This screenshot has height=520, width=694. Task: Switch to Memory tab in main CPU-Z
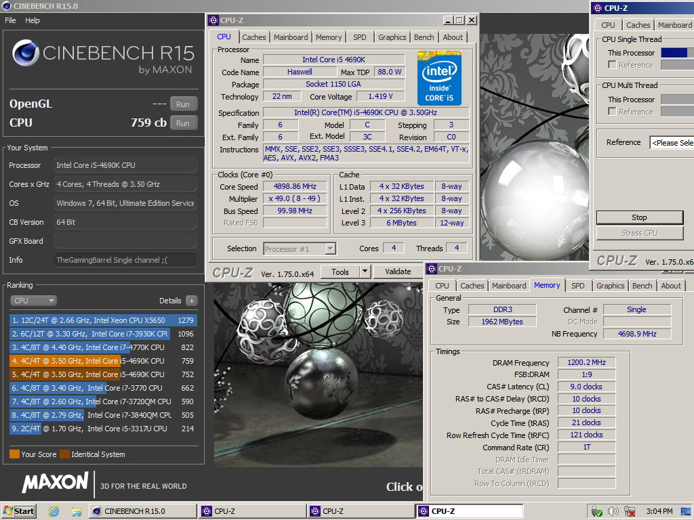point(329,38)
